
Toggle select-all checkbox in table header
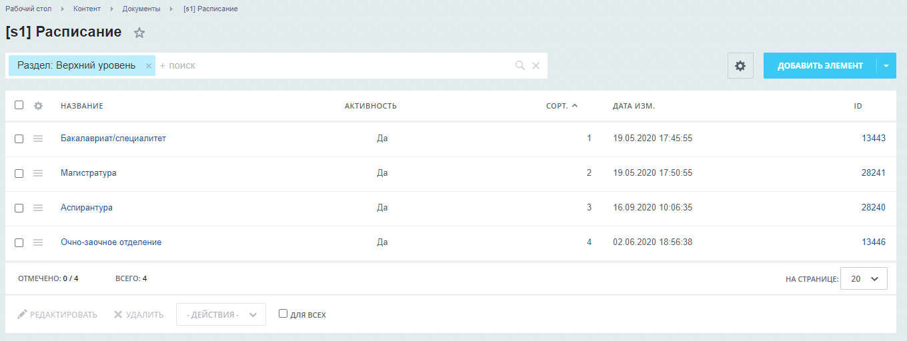click(19, 105)
